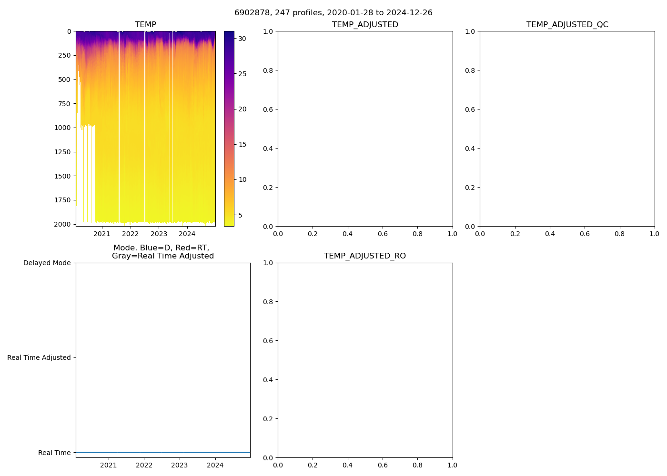Click the "Real Time Adjusted" y-axis label
The height and width of the screenshot is (476, 667).
(39, 357)
